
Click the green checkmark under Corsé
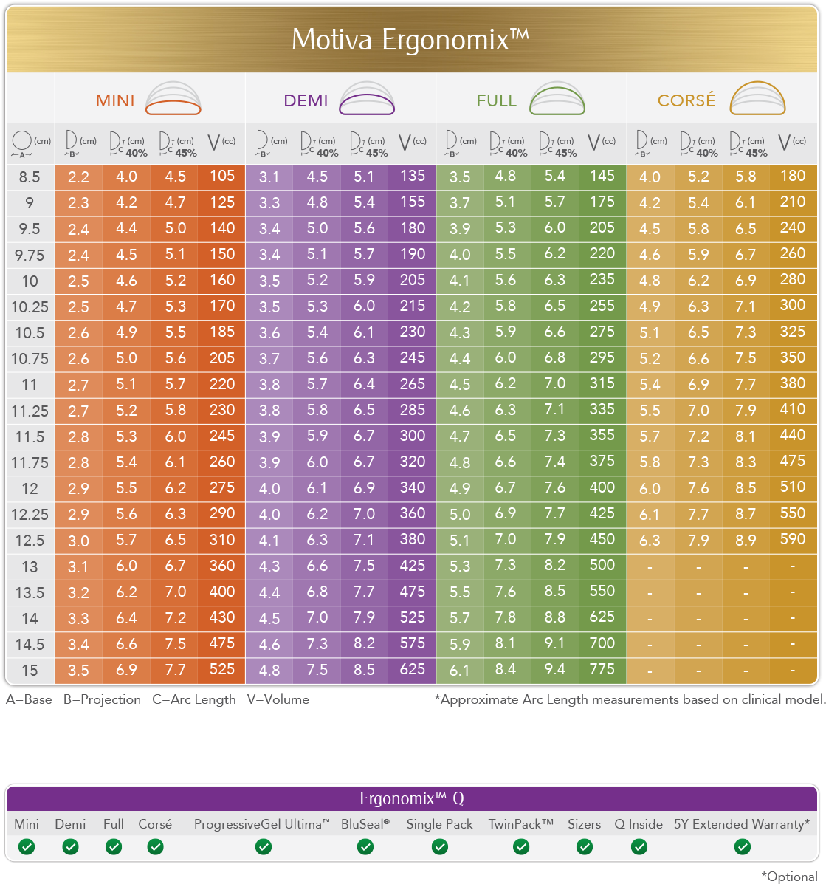(x=156, y=847)
